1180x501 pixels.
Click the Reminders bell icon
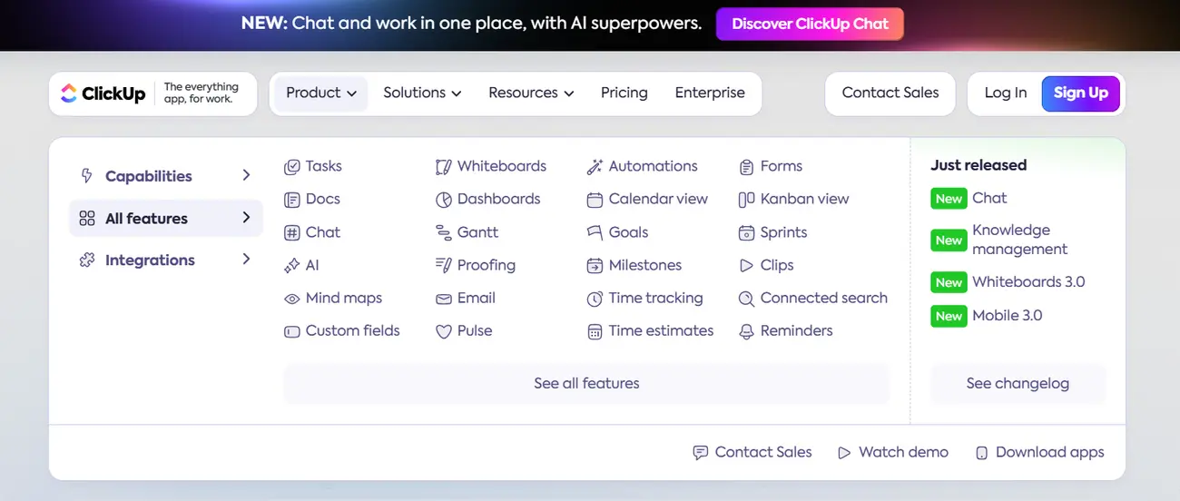pos(746,332)
